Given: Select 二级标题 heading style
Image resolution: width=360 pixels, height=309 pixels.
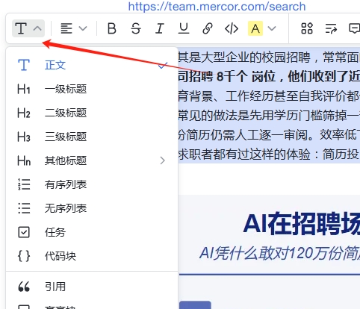Looking at the screenshot, I should pyautogui.click(x=92, y=113).
